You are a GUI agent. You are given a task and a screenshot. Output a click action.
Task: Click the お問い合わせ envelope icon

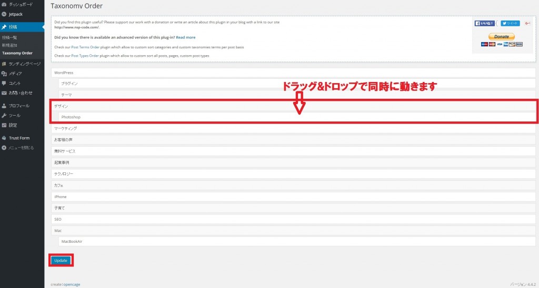(x=4, y=93)
